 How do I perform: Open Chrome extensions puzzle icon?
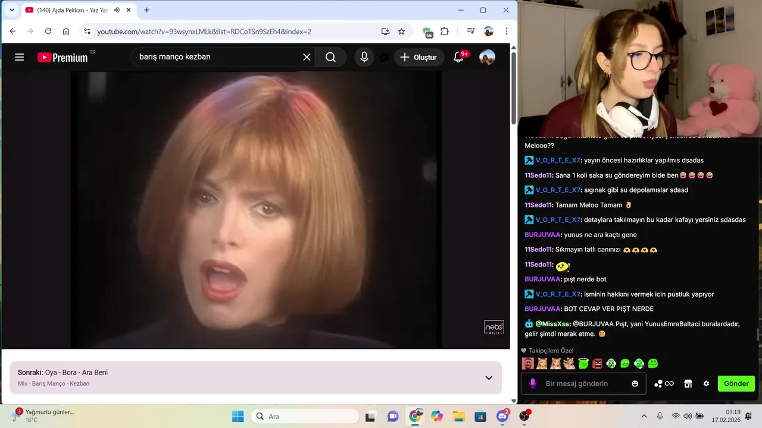[x=445, y=32]
